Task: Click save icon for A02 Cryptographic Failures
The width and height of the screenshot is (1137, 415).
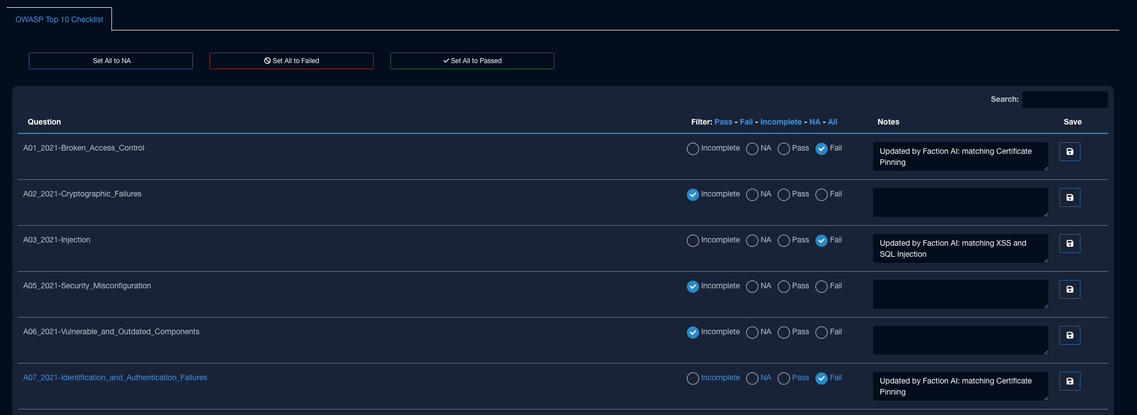Action: click(1069, 198)
